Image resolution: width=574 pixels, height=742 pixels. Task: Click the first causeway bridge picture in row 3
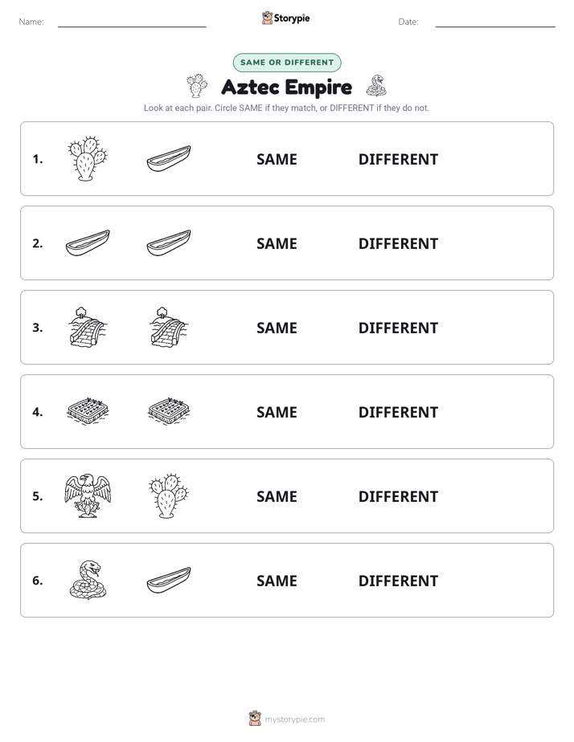click(x=88, y=328)
